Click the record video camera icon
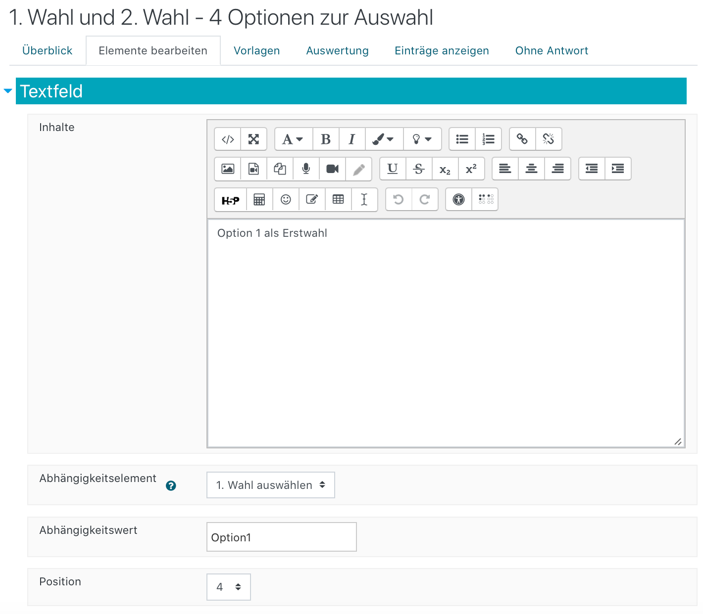 click(x=332, y=169)
